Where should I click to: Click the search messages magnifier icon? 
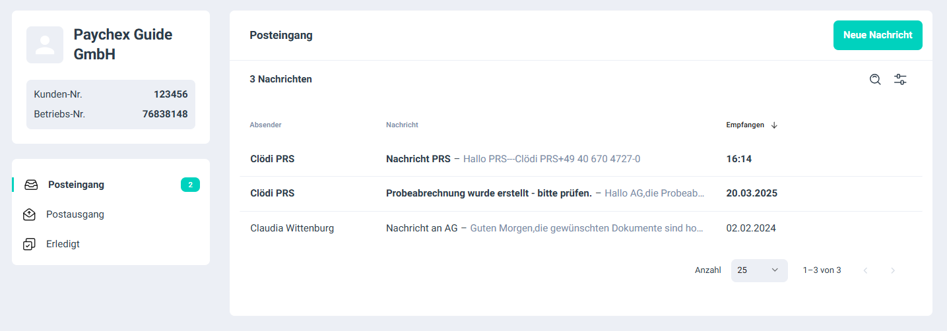[875, 80]
